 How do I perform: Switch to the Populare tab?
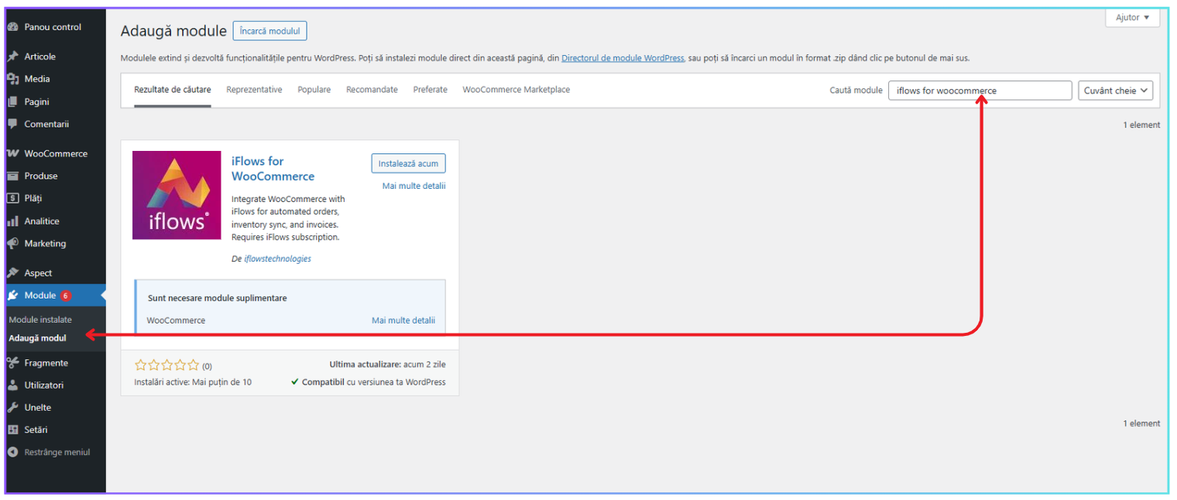pyautogui.click(x=314, y=89)
